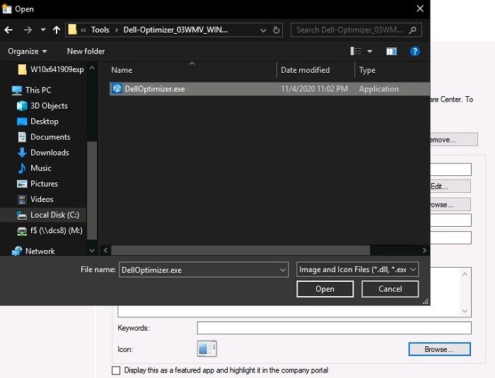Viewport: 495px width, 378px height.
Task: Expand the address bar path history
Action: [263, 30]
